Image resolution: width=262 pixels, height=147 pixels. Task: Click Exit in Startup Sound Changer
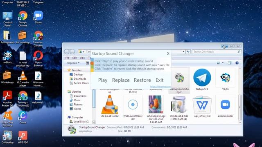159,80
